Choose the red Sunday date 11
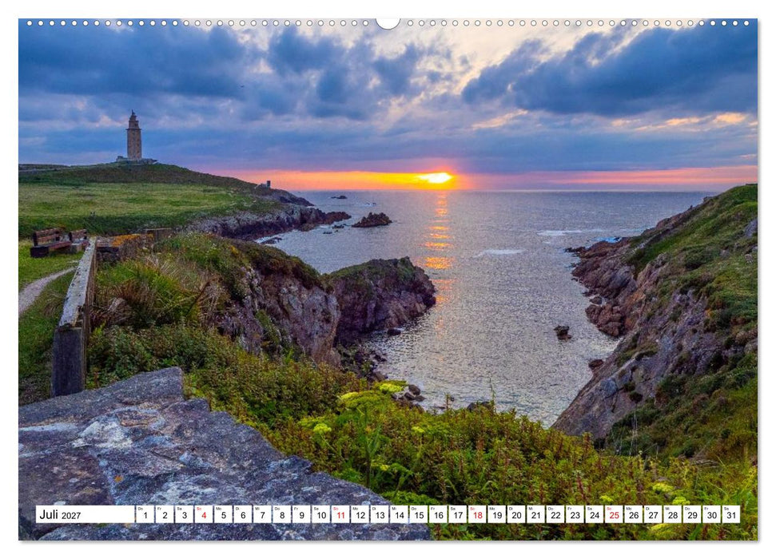The image size is (776, 559). pos(340,514)
